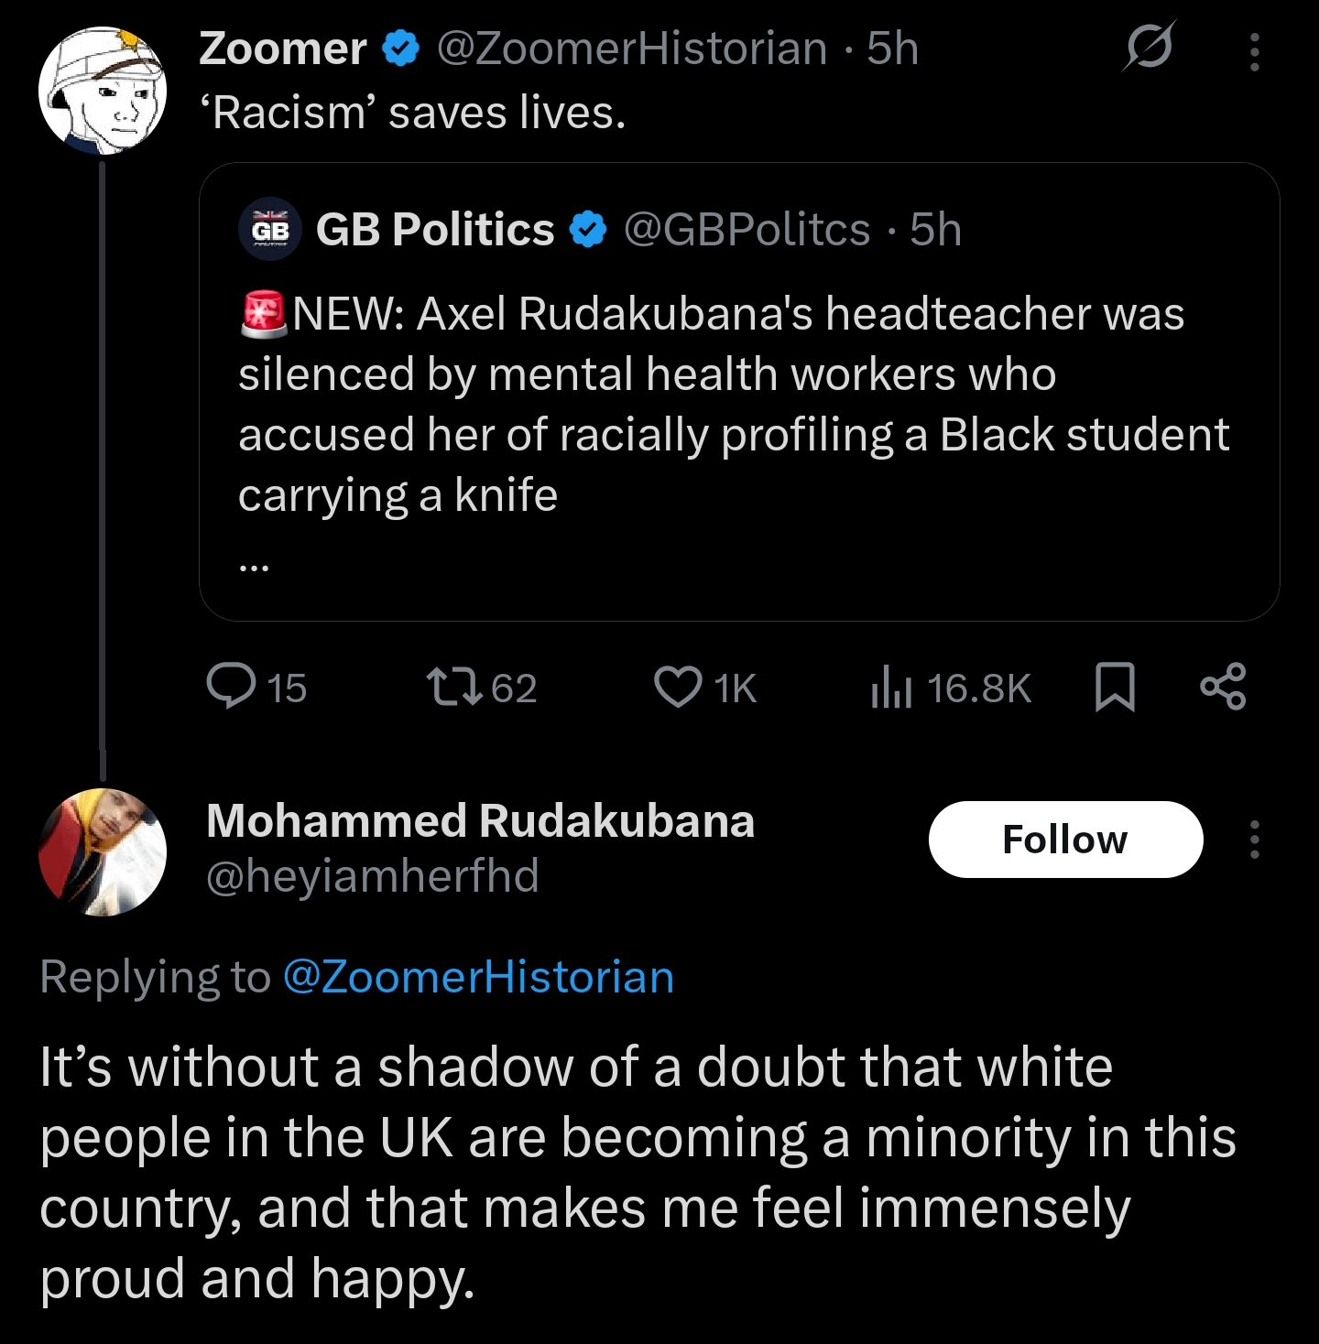Follow Mohammed Rudakubana

coord(1065,840)
